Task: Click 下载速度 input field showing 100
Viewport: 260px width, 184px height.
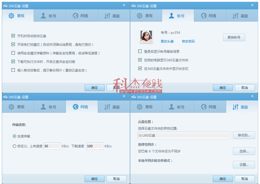Action: click(95, 146)
